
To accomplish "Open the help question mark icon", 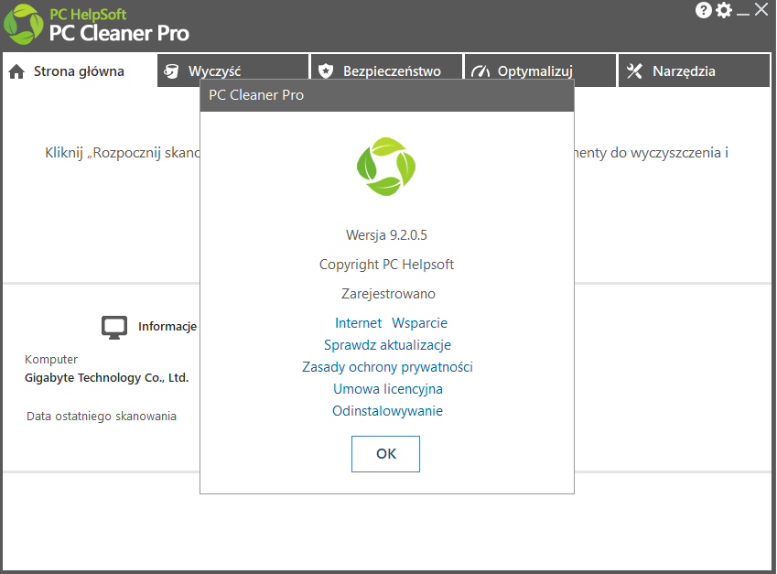I will (x=703, y=10).
